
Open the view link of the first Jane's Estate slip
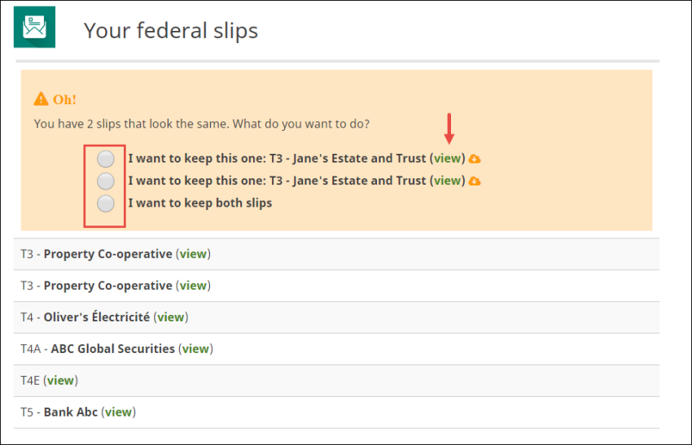[448, 158]
